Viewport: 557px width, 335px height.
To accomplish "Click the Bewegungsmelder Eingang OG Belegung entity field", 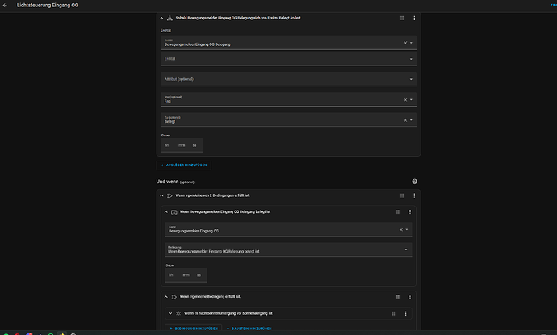I will [288, 43].
